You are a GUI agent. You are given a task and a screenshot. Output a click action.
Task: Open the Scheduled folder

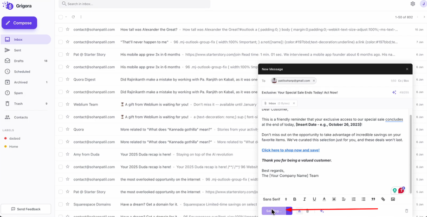pyautogui.click(x=26, y=72)
